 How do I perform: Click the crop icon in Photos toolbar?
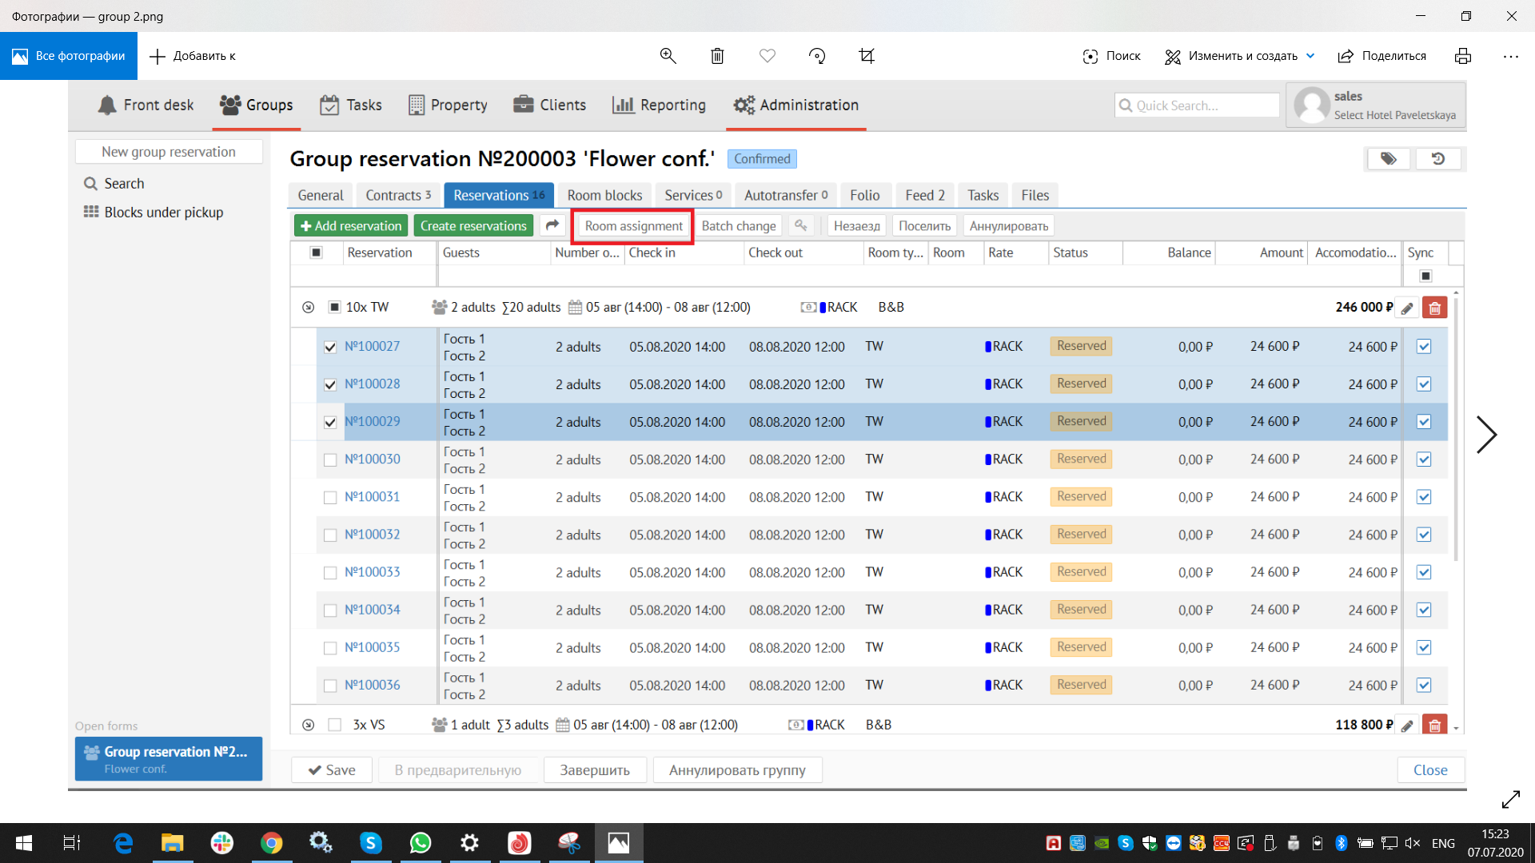(x=867, y=56)
